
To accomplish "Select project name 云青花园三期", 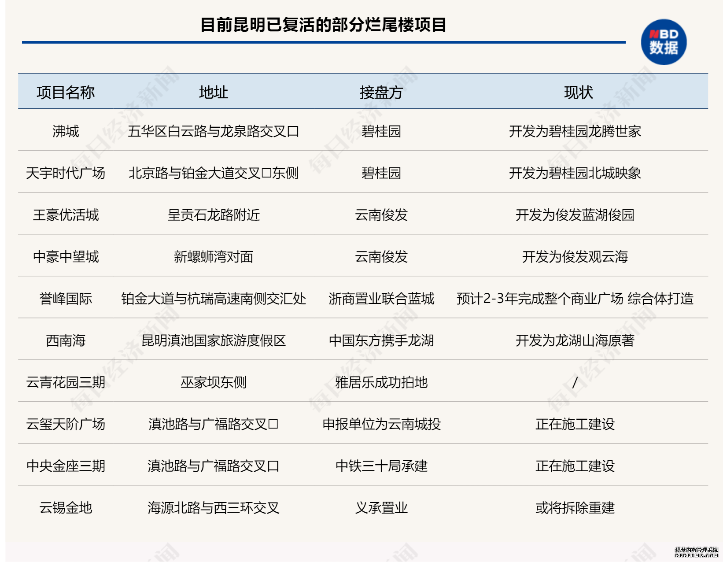I will pyautogui.click(x=66, y=382).
